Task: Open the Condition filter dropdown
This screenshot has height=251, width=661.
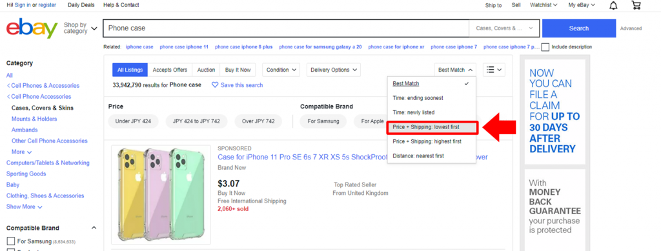Action: click(x=281, y=70)
